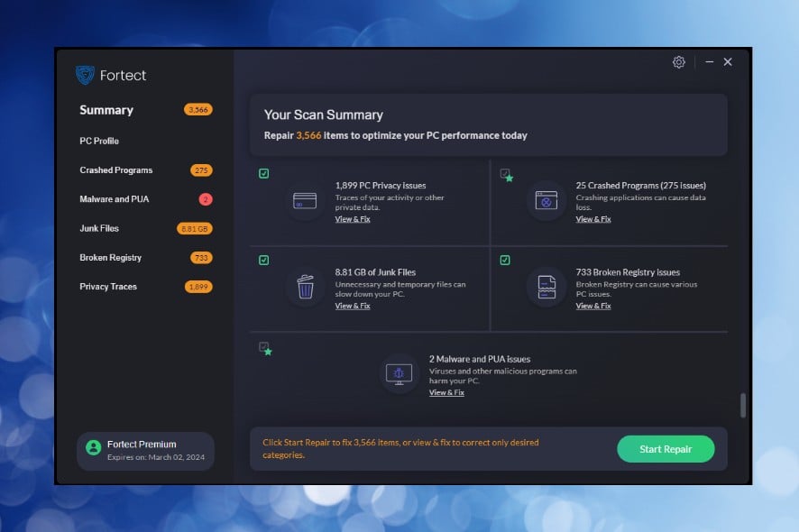
Task: Click the green Start Repair button
Action: pos(666,449)
